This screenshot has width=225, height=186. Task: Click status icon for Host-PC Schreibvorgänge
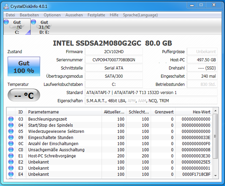(11, 156)
